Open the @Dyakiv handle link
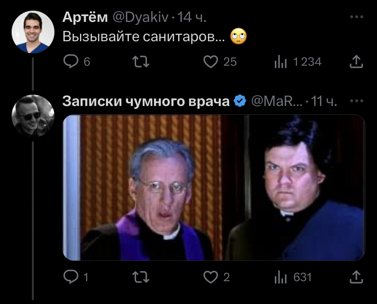The image size is (377, 304). (x=140, y=17)
